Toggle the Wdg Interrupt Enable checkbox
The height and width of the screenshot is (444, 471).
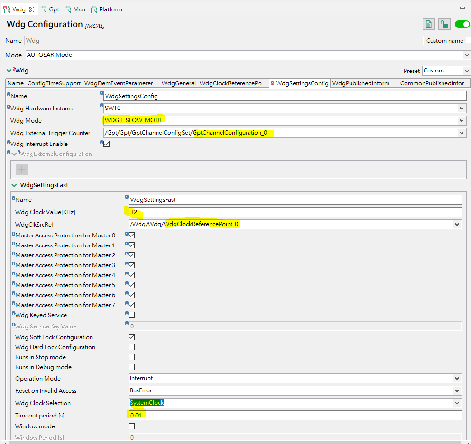coord(107,144)
